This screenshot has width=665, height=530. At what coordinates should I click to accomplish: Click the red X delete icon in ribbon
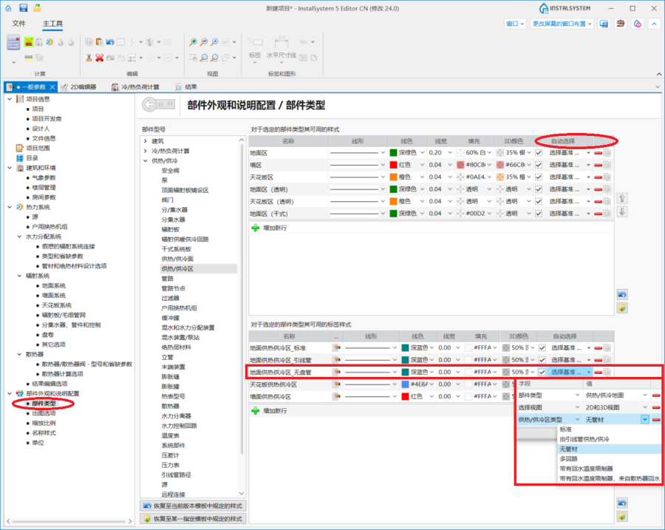coord(100,58)
